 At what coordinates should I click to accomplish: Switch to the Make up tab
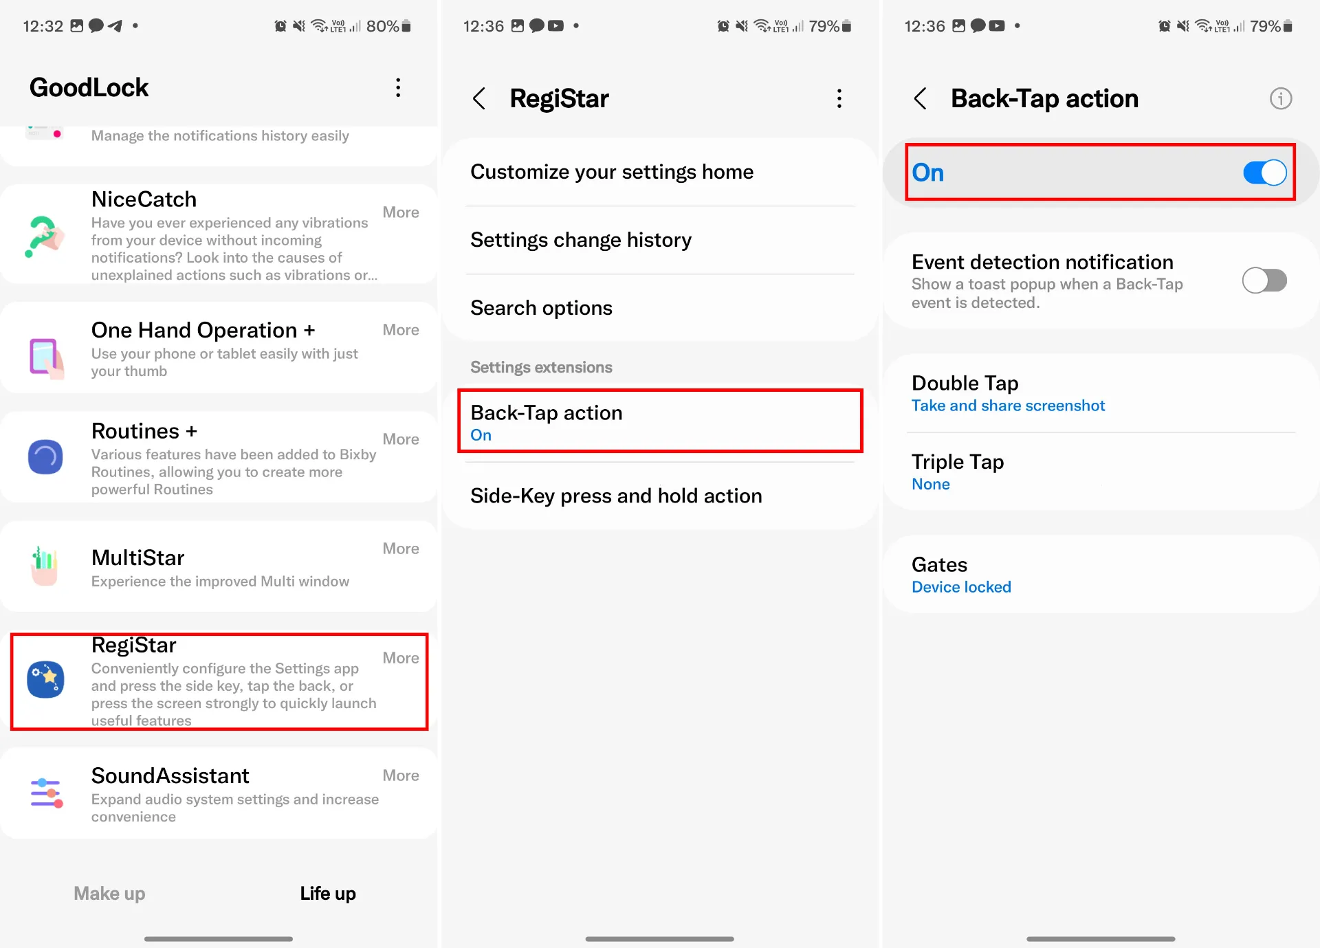pos(111,892)
